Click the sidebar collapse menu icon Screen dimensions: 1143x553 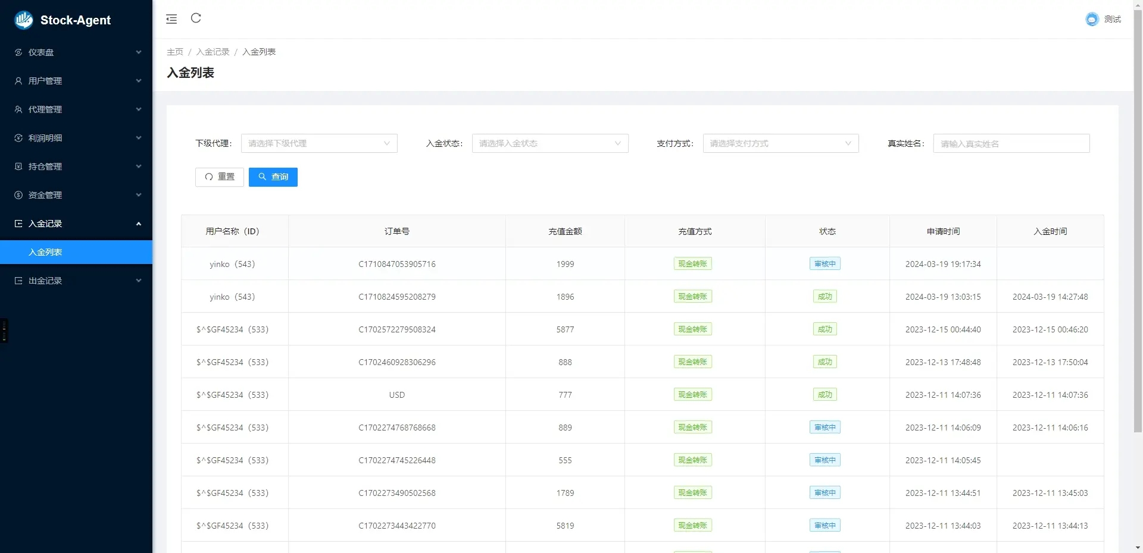[171, 19]
